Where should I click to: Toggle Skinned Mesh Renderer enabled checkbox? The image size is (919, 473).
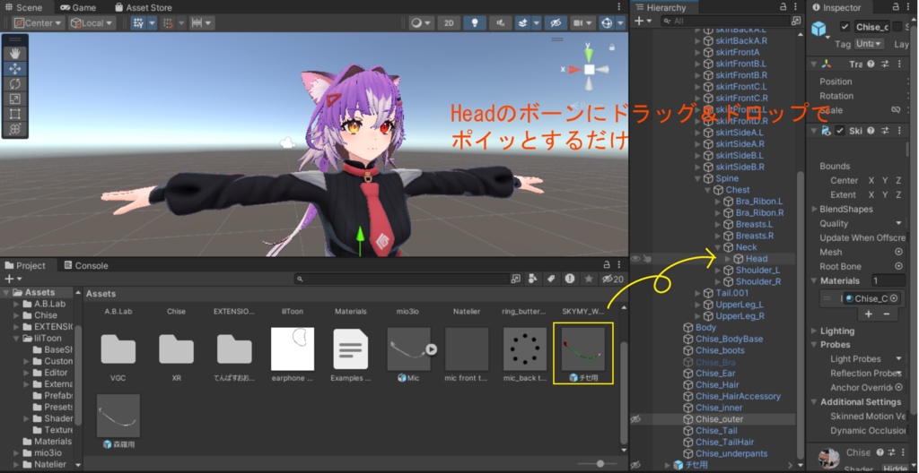tap(840, 131)
